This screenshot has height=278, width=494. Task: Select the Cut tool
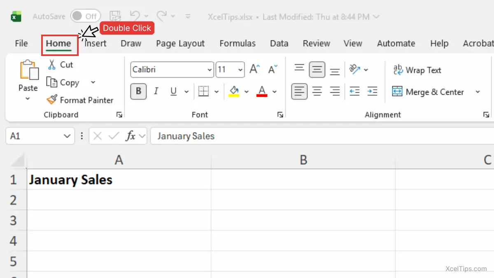[x=60, y=65]
